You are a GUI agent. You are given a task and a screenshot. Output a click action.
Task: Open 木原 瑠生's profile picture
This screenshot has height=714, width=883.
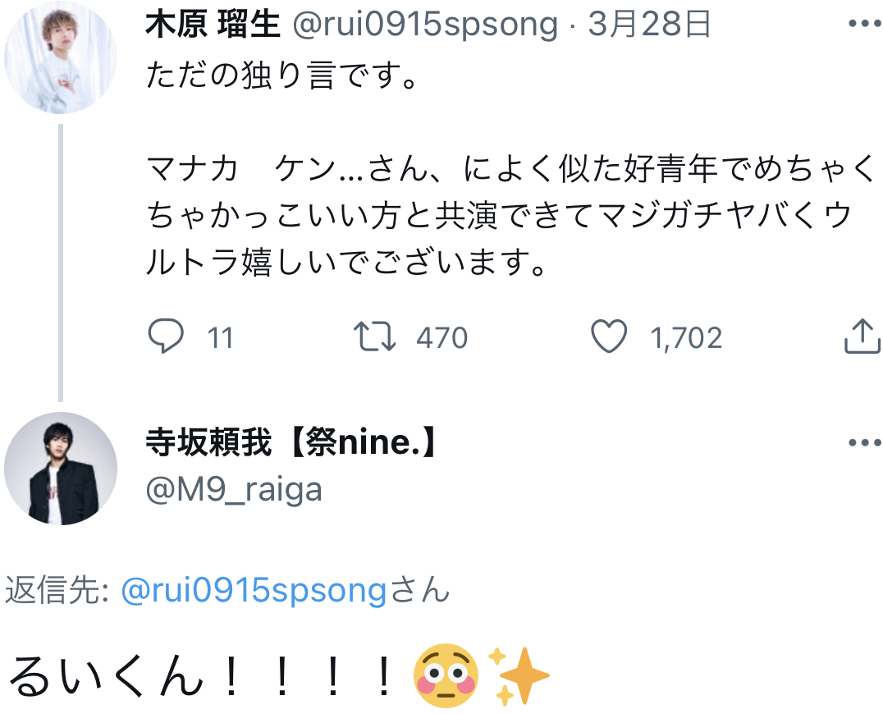(x=60, y=57)
